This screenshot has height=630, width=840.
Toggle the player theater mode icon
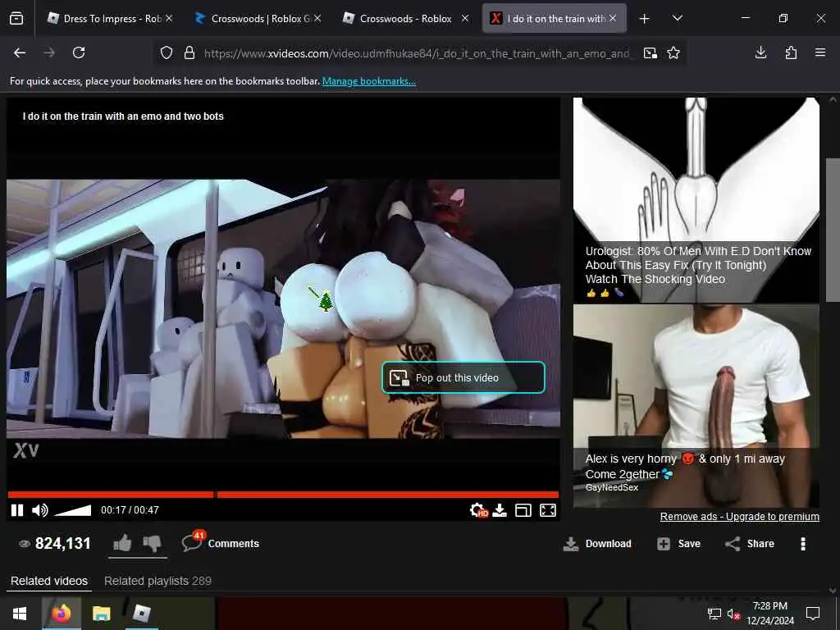coord(523,510)
